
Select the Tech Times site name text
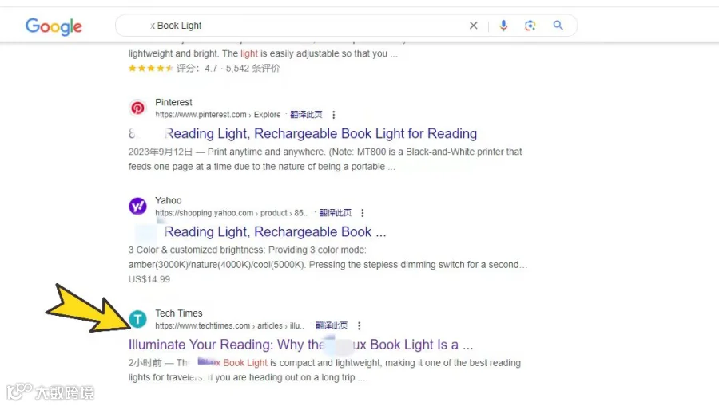coord(178,313)
